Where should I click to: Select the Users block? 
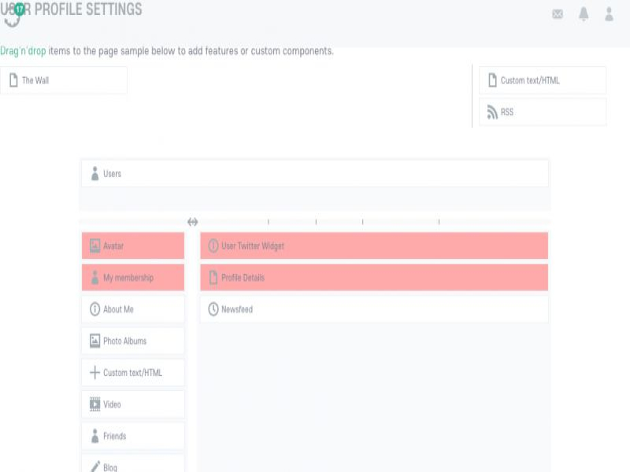coord(314,174)
